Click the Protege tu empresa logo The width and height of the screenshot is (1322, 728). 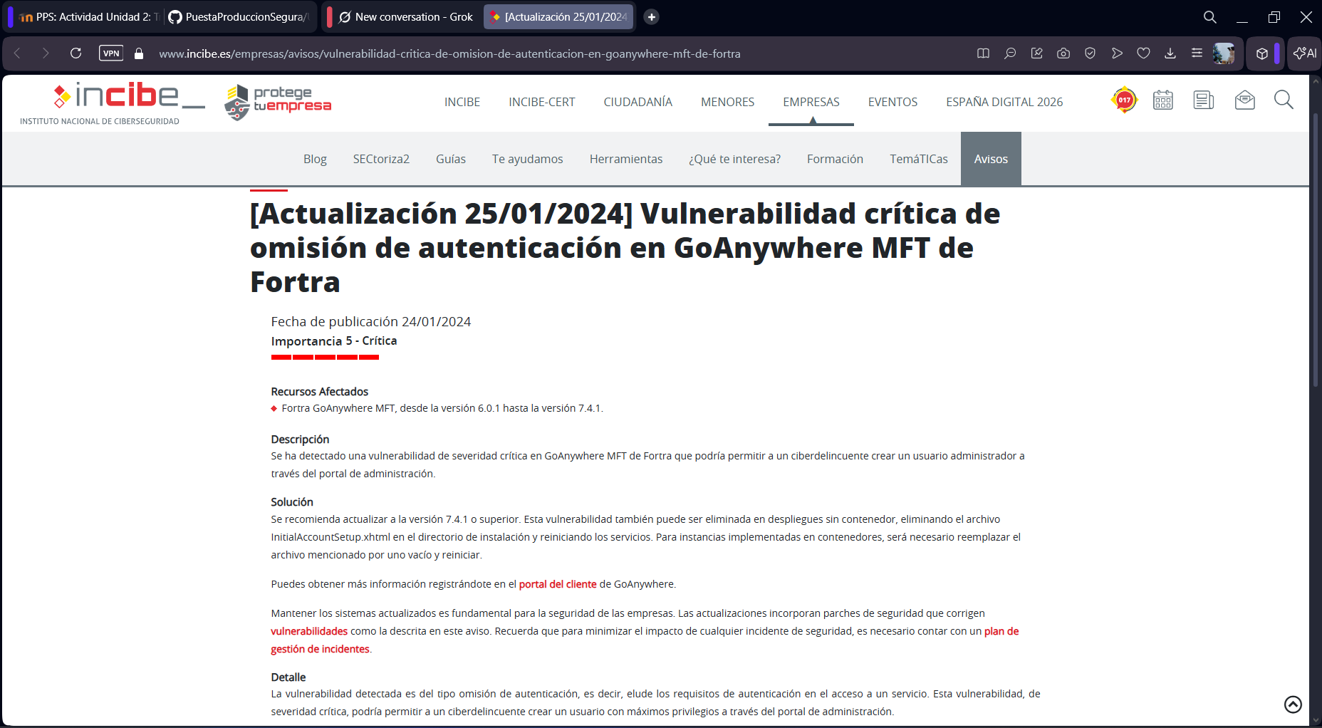coord(278,102)
